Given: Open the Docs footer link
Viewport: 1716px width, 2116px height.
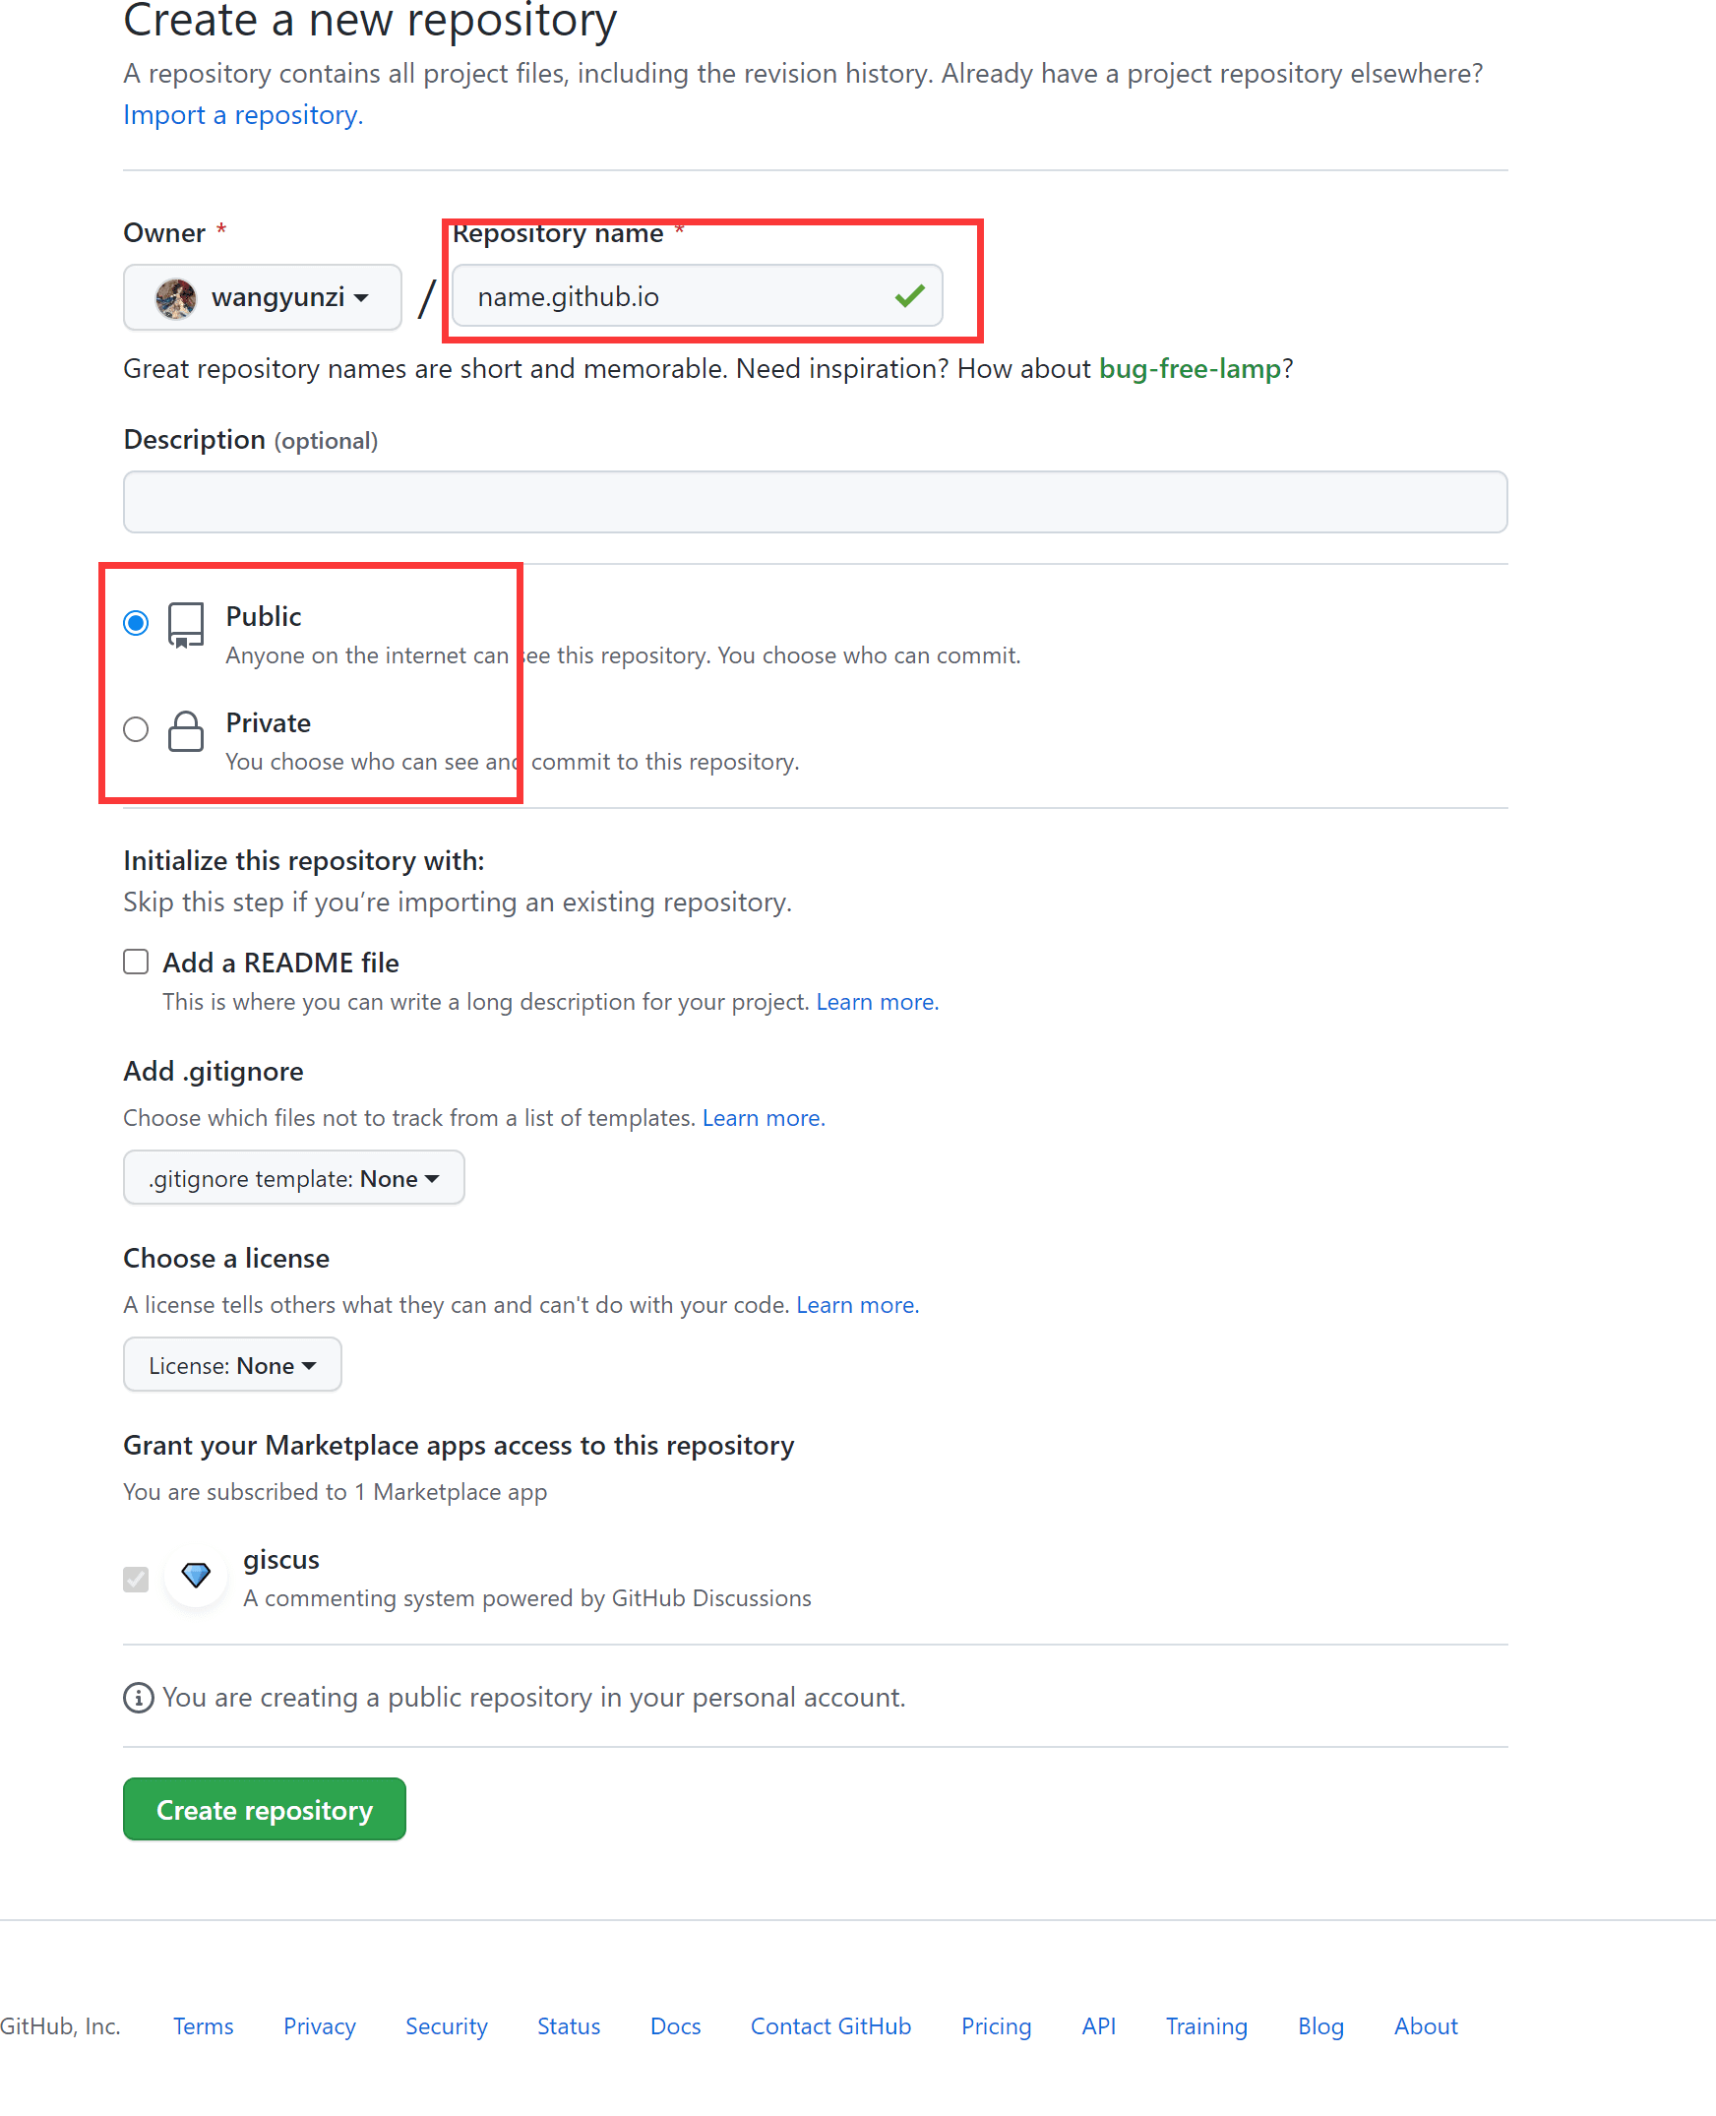Looking at the screenshot, I should (x=675, y=2026).
